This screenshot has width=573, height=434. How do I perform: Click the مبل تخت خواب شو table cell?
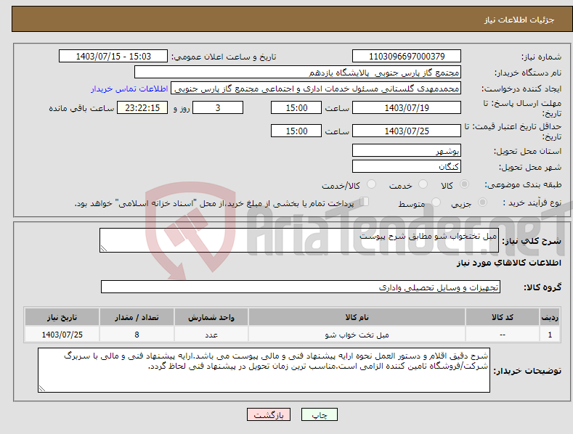(x=357, y=335)
